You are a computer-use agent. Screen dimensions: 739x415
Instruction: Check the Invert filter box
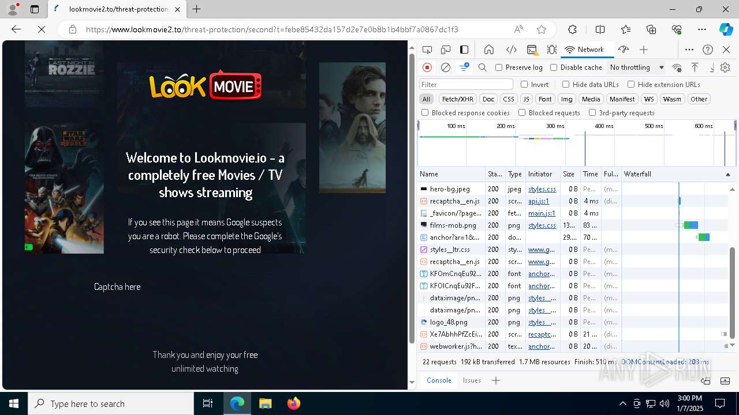pos(524,84)
